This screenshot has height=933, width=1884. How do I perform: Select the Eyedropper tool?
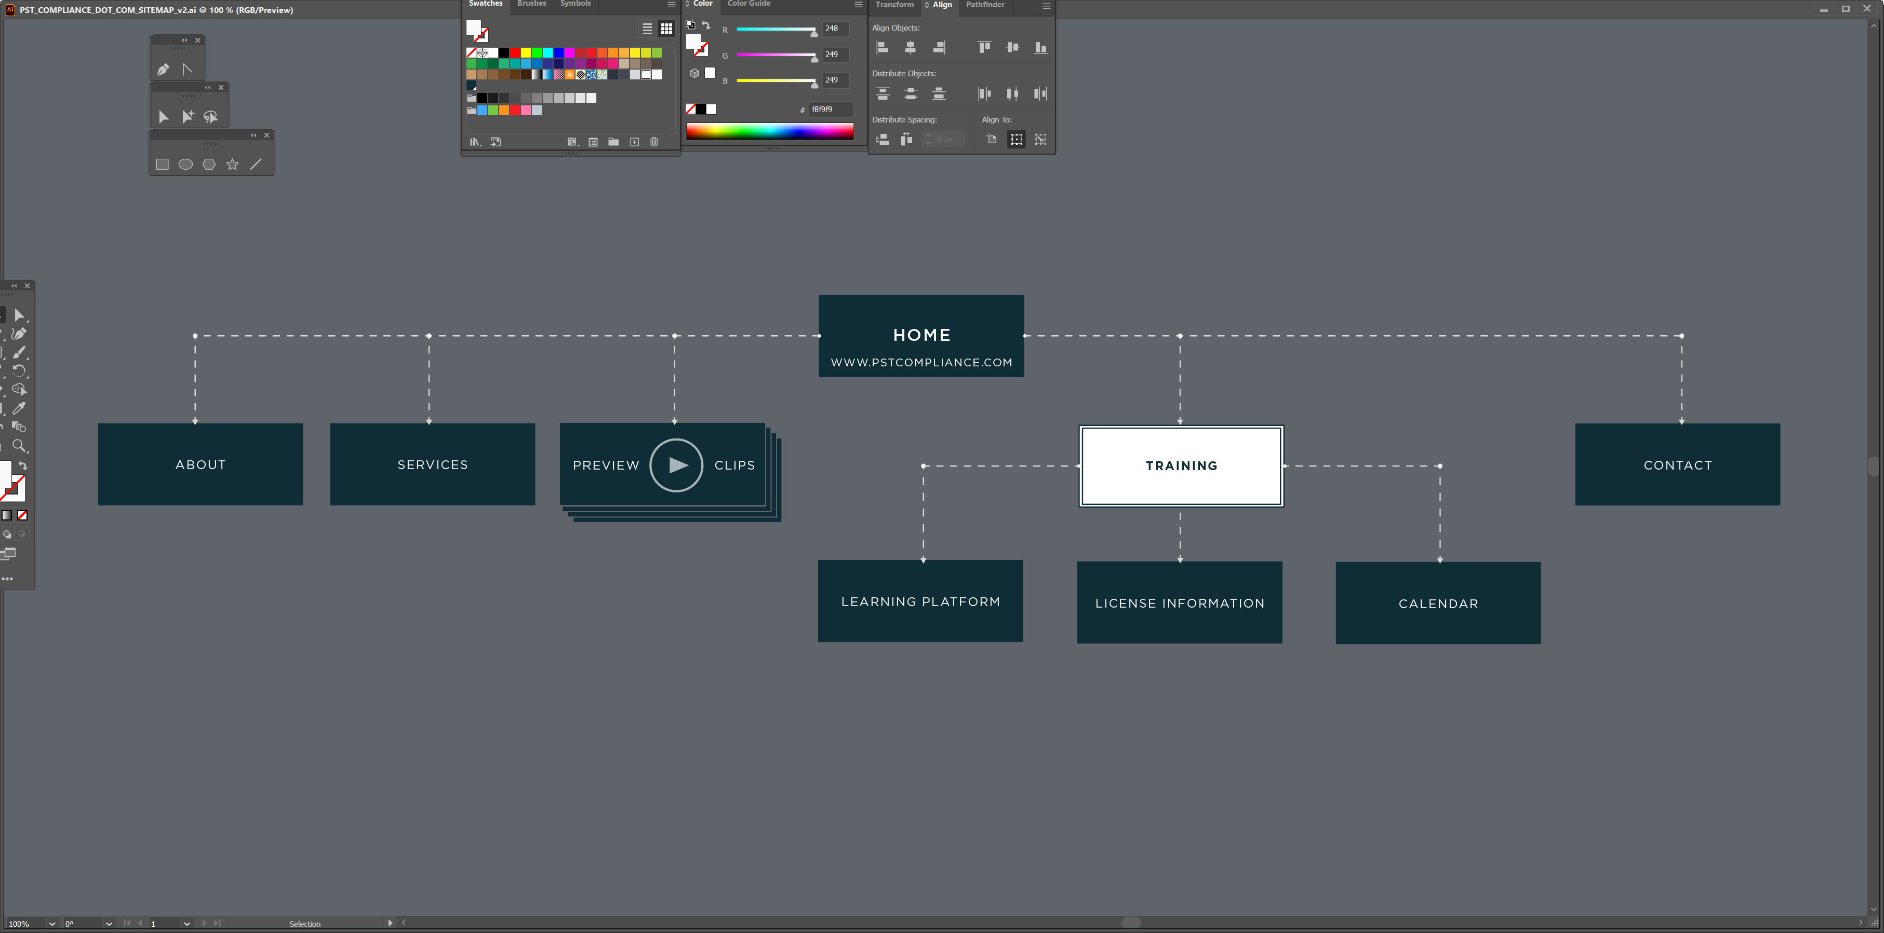[20, 408]
